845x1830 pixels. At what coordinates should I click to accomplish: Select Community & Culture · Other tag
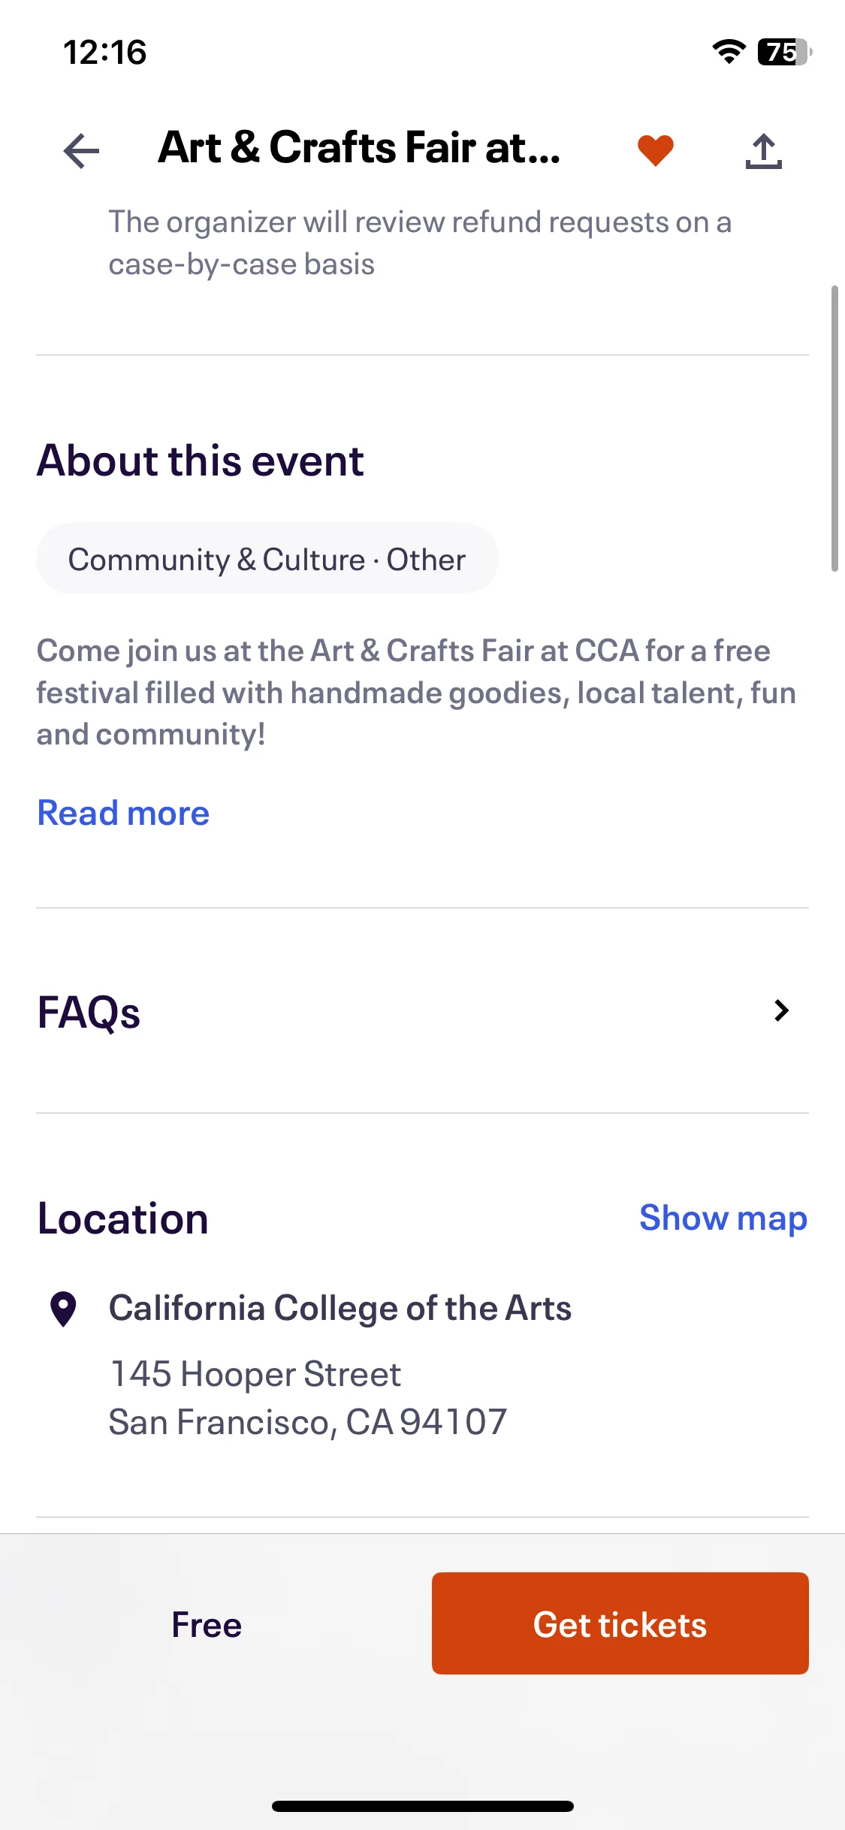tap(267, 559)
